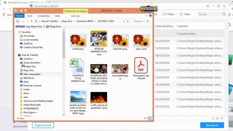Go up one folder level in Explorer

[x=32, y=21]
